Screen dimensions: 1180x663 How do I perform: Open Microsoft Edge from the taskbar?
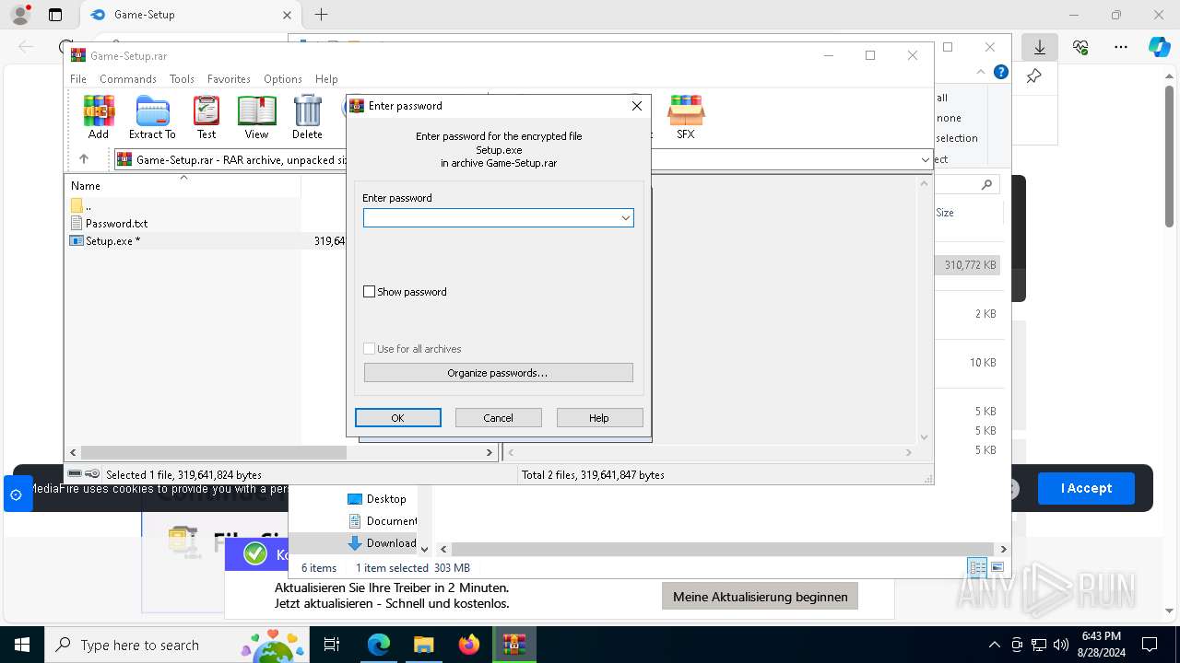(x=379, y=645)
